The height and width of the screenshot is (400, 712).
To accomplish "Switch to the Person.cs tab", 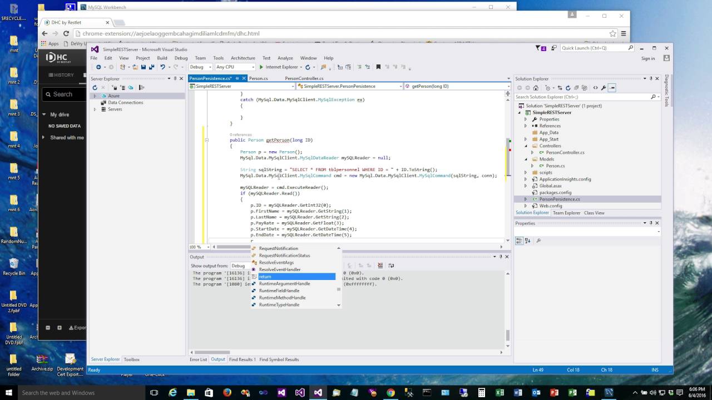I will pos(259,78).
